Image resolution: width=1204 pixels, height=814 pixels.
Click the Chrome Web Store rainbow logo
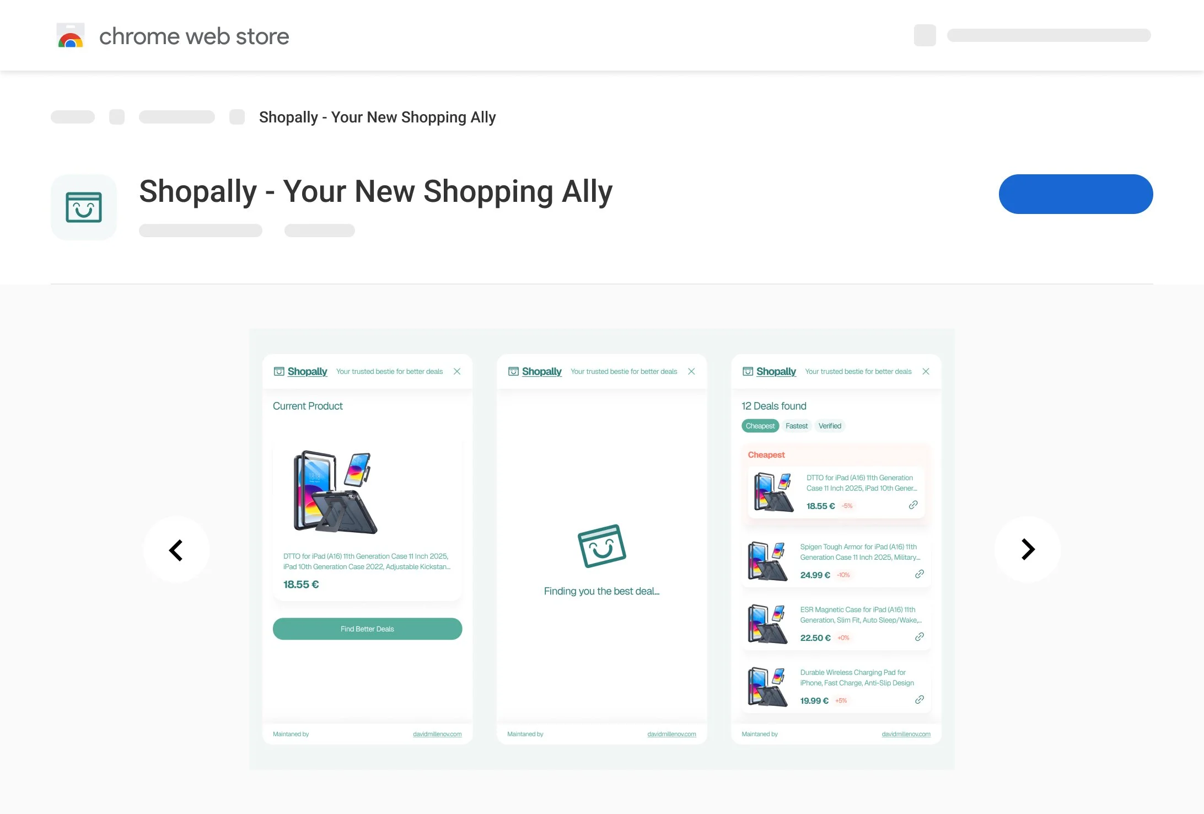71,36
